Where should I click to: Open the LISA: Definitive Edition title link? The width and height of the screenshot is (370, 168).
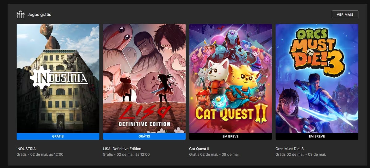[x=122, y=149]
